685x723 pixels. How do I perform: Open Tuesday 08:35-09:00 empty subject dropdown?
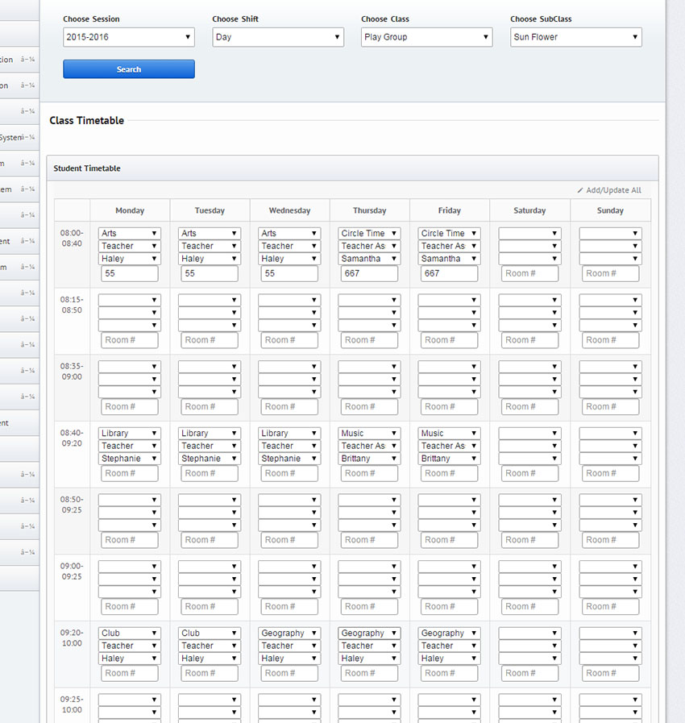click(210, 367)
